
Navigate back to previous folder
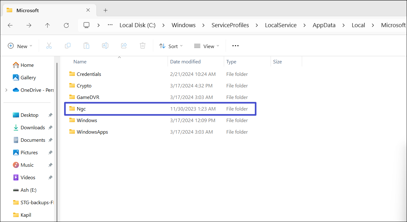pyautogui.click(x=10, y=25)
